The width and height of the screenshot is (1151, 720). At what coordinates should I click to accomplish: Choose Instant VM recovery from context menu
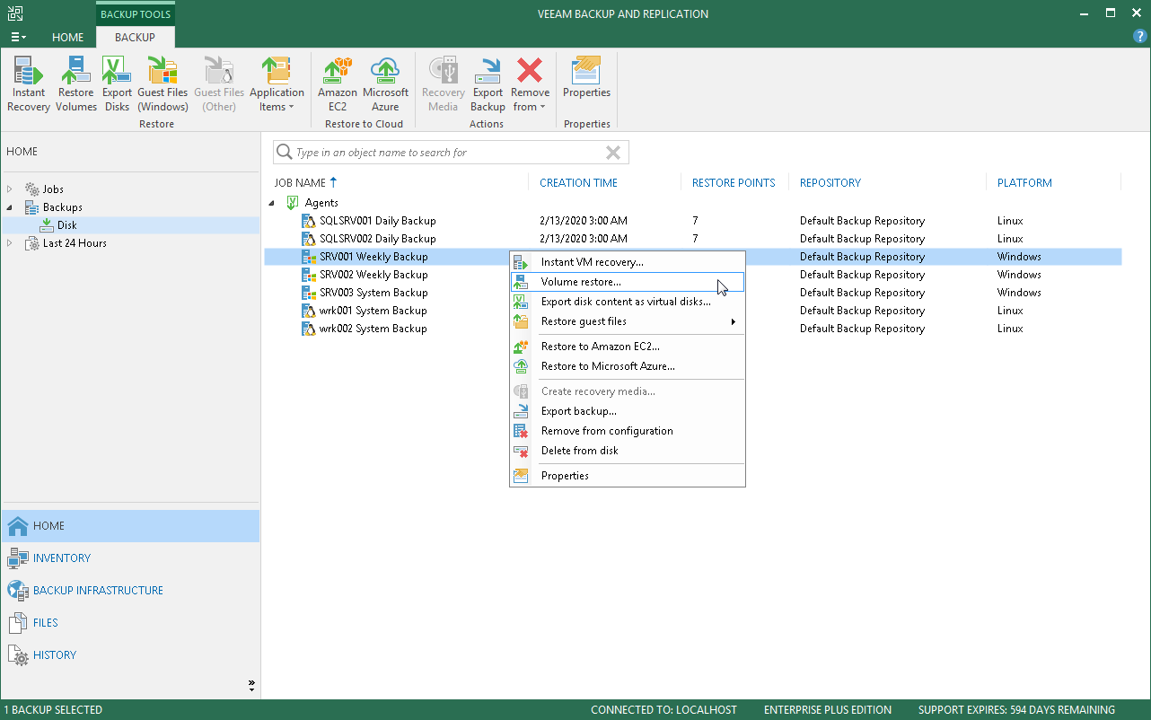point(628,262)
